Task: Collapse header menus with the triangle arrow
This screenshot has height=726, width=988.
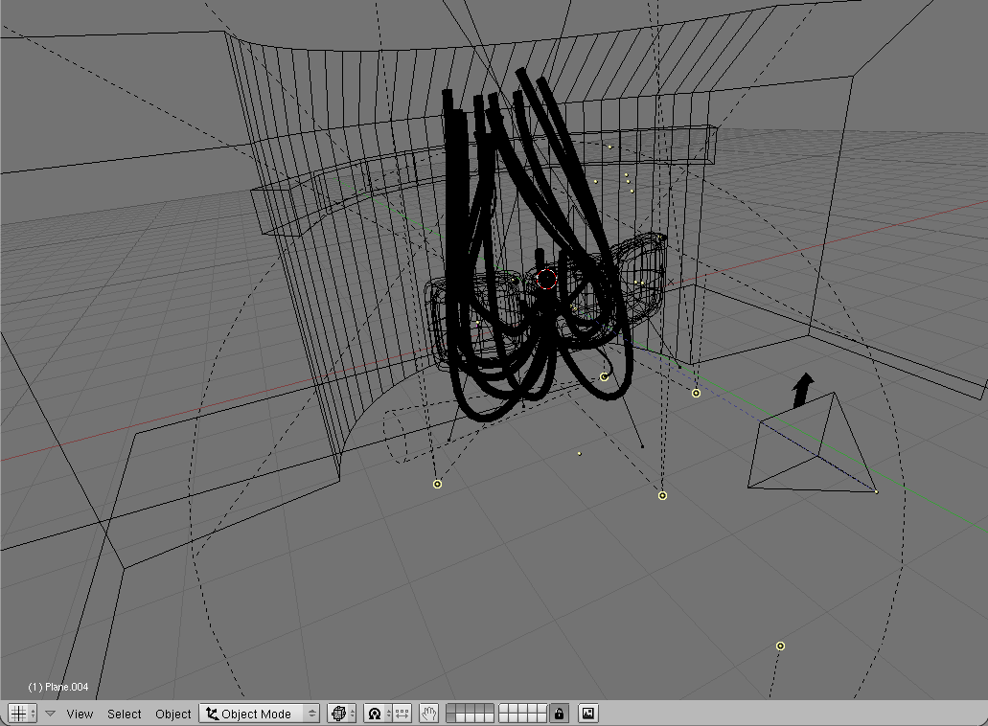Action: [x=51, y=714]
